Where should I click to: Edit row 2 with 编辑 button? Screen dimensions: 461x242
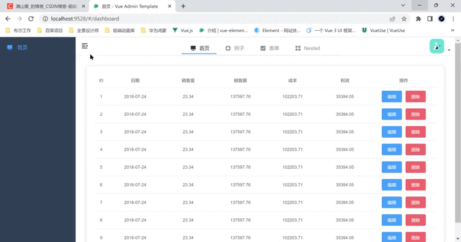tap(391, 114)
